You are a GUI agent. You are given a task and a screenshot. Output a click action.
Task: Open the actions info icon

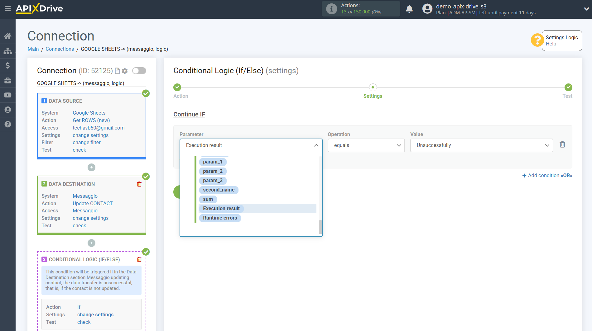(x=331, y=9)
